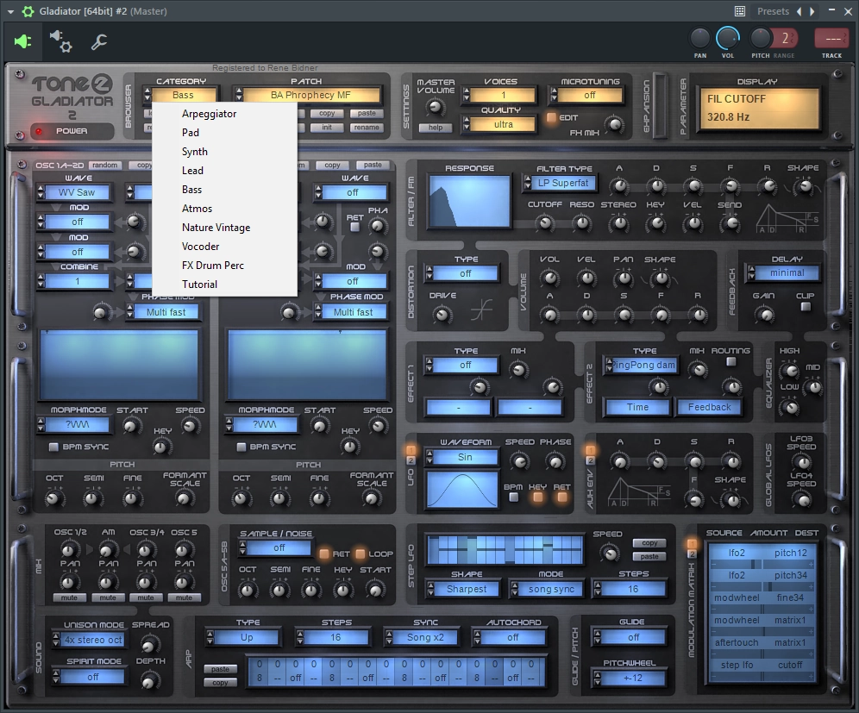859x713 pixels.
Task: Click the OSC 1/2 mix knob
Action: [x=68, y=549]
